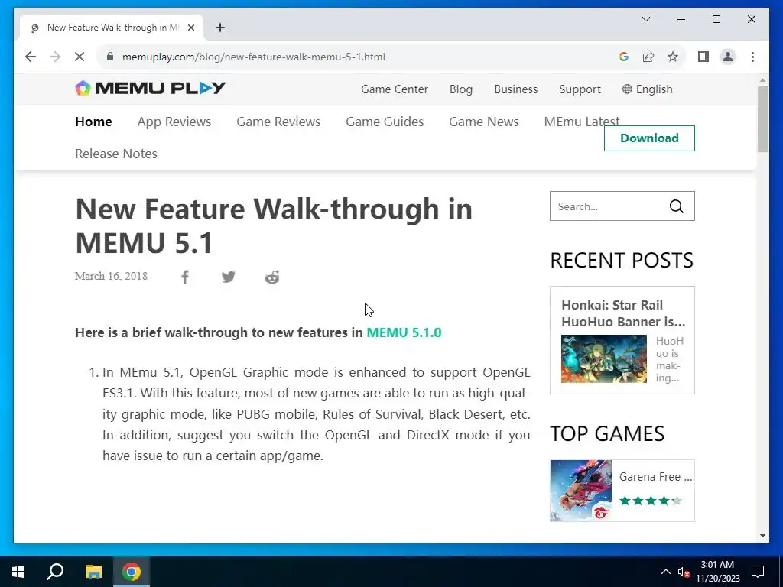Select App Reviews navigation tab
This screenshot has height=587, width=783.
pyautogui.click(x=174, y=122)
